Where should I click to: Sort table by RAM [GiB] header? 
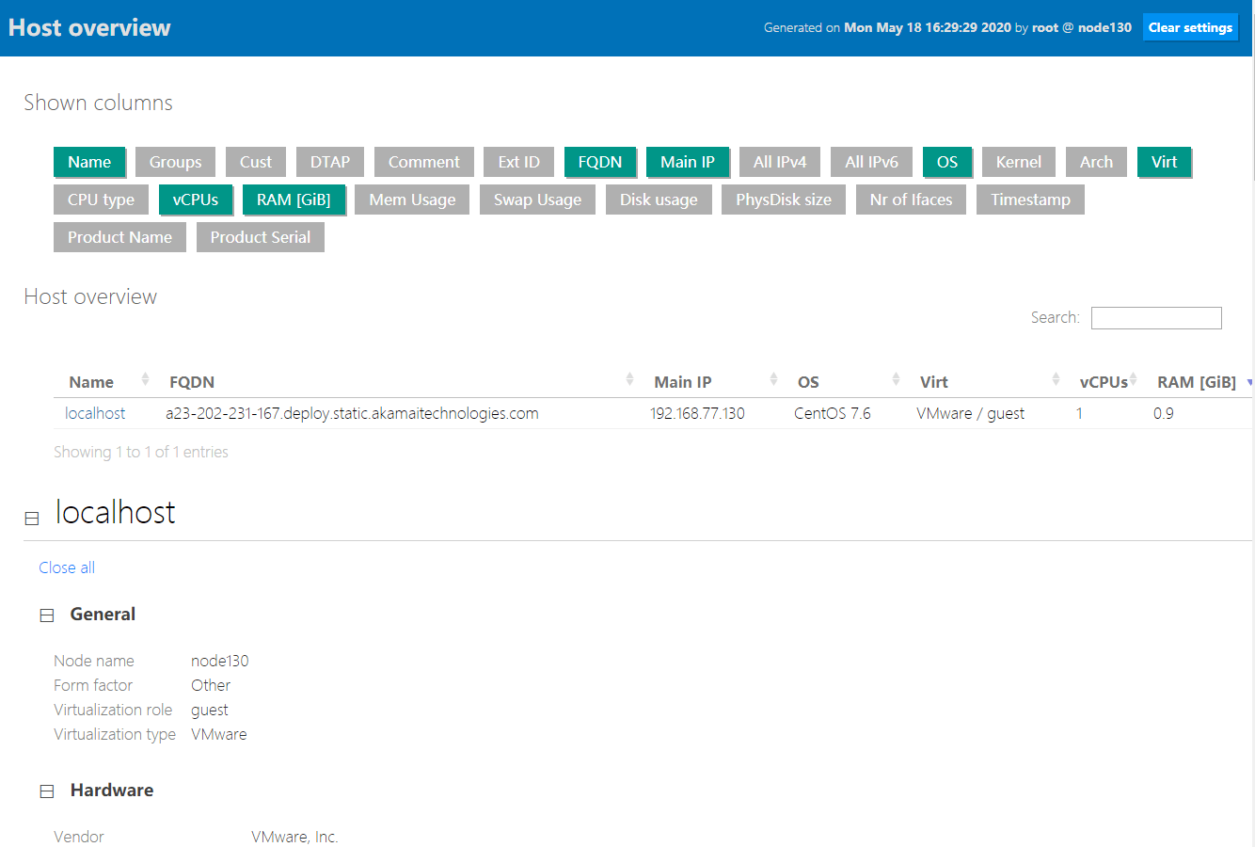(x=1196, y=382)
